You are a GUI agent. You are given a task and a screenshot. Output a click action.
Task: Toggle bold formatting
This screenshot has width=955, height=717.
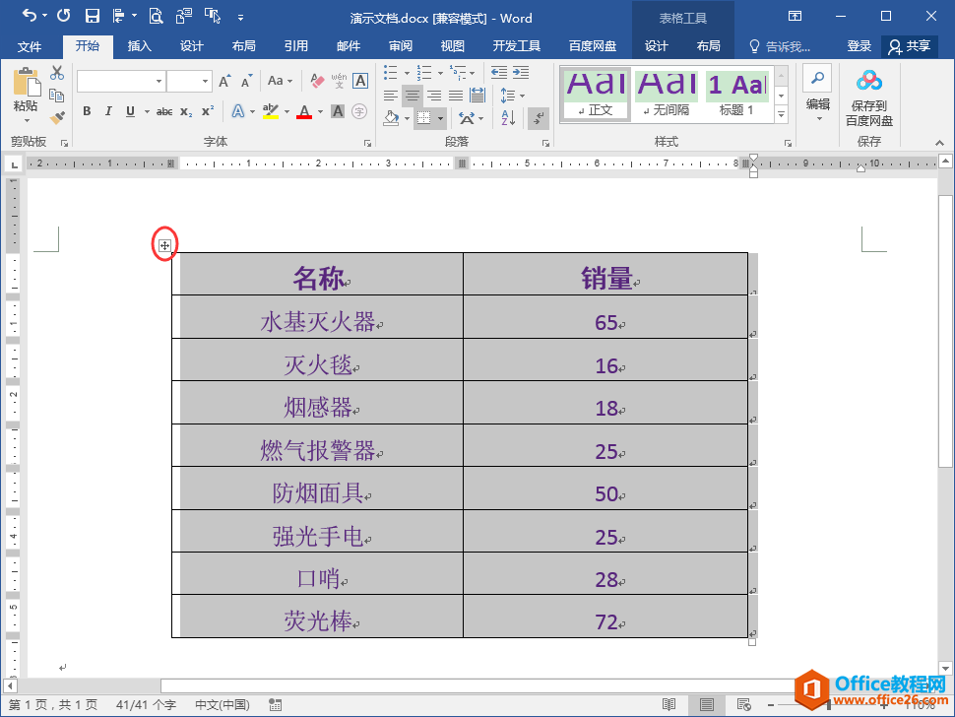(87, 111)
